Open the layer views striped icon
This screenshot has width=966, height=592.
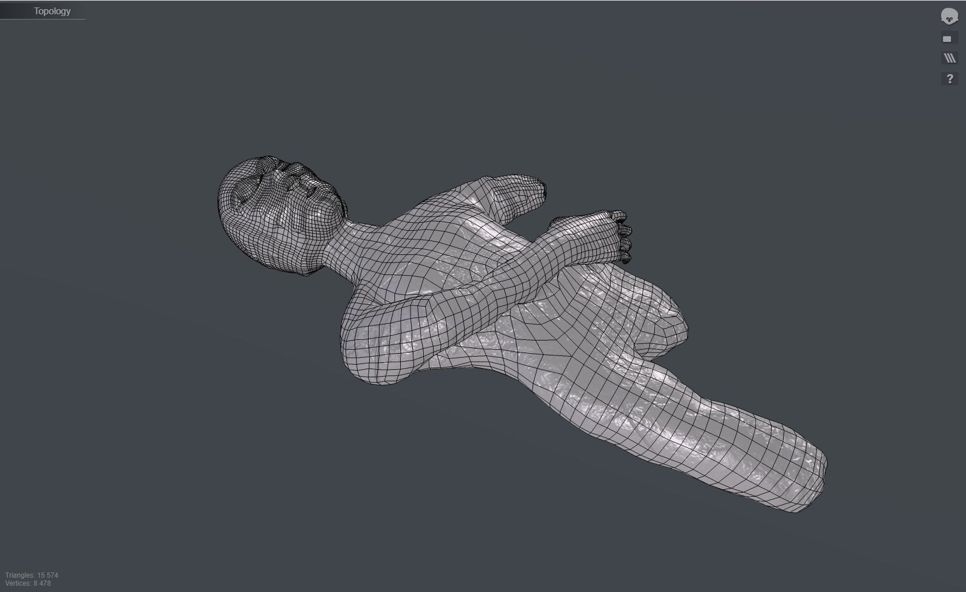pyautogui.click(x=949, y=58)
